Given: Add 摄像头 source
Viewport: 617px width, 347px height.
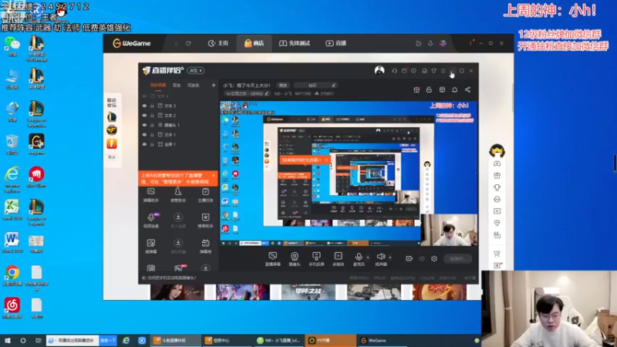Looking at the screenshot, I should (295, 259).
